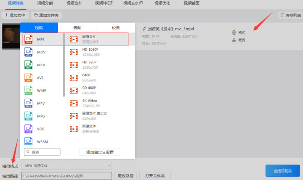Click the 4K Video preset film icon
The width and height of the screenshot is (303, 180).
pos(74,103)
